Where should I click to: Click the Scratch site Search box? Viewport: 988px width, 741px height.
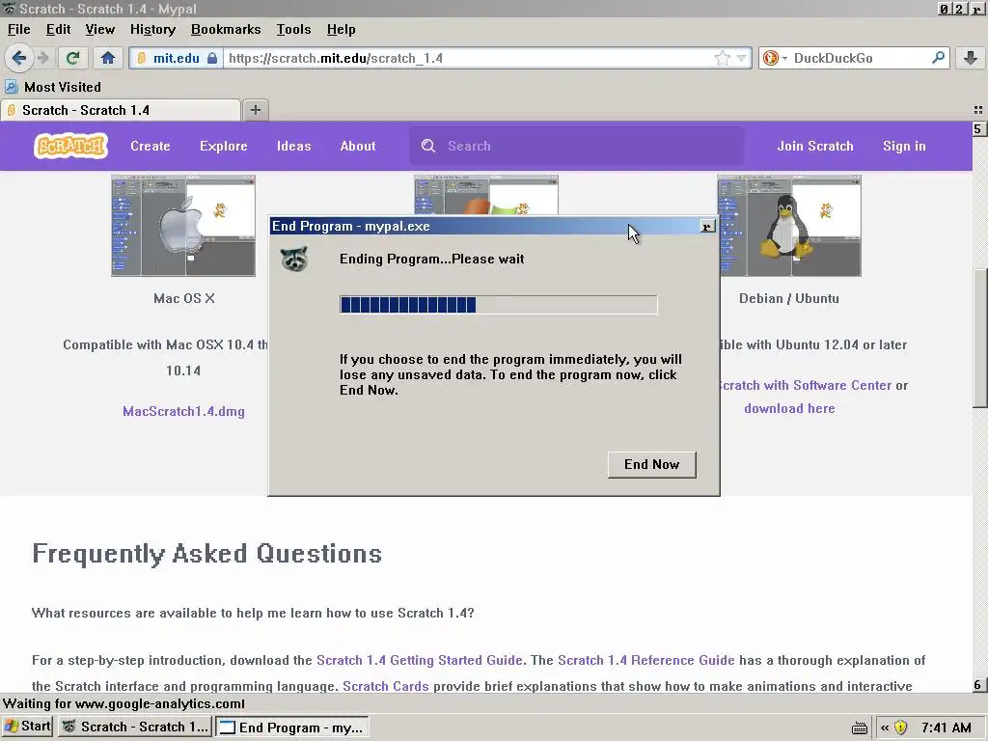coord(577,146)
